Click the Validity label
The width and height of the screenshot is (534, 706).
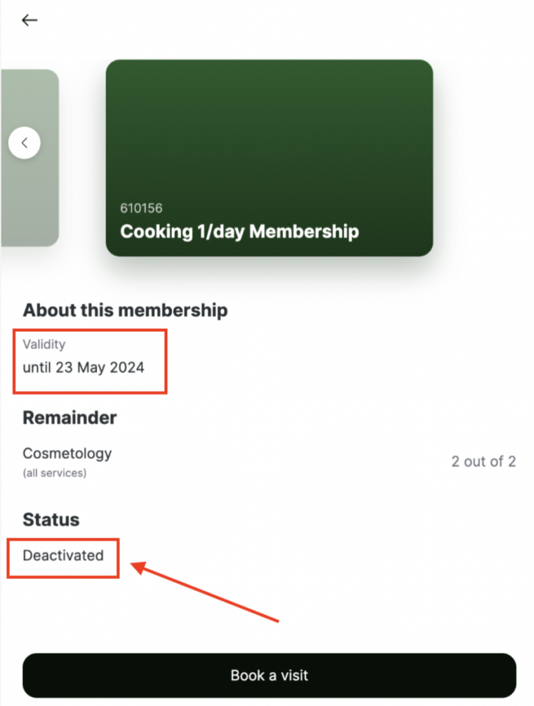(x=44, y=344)
